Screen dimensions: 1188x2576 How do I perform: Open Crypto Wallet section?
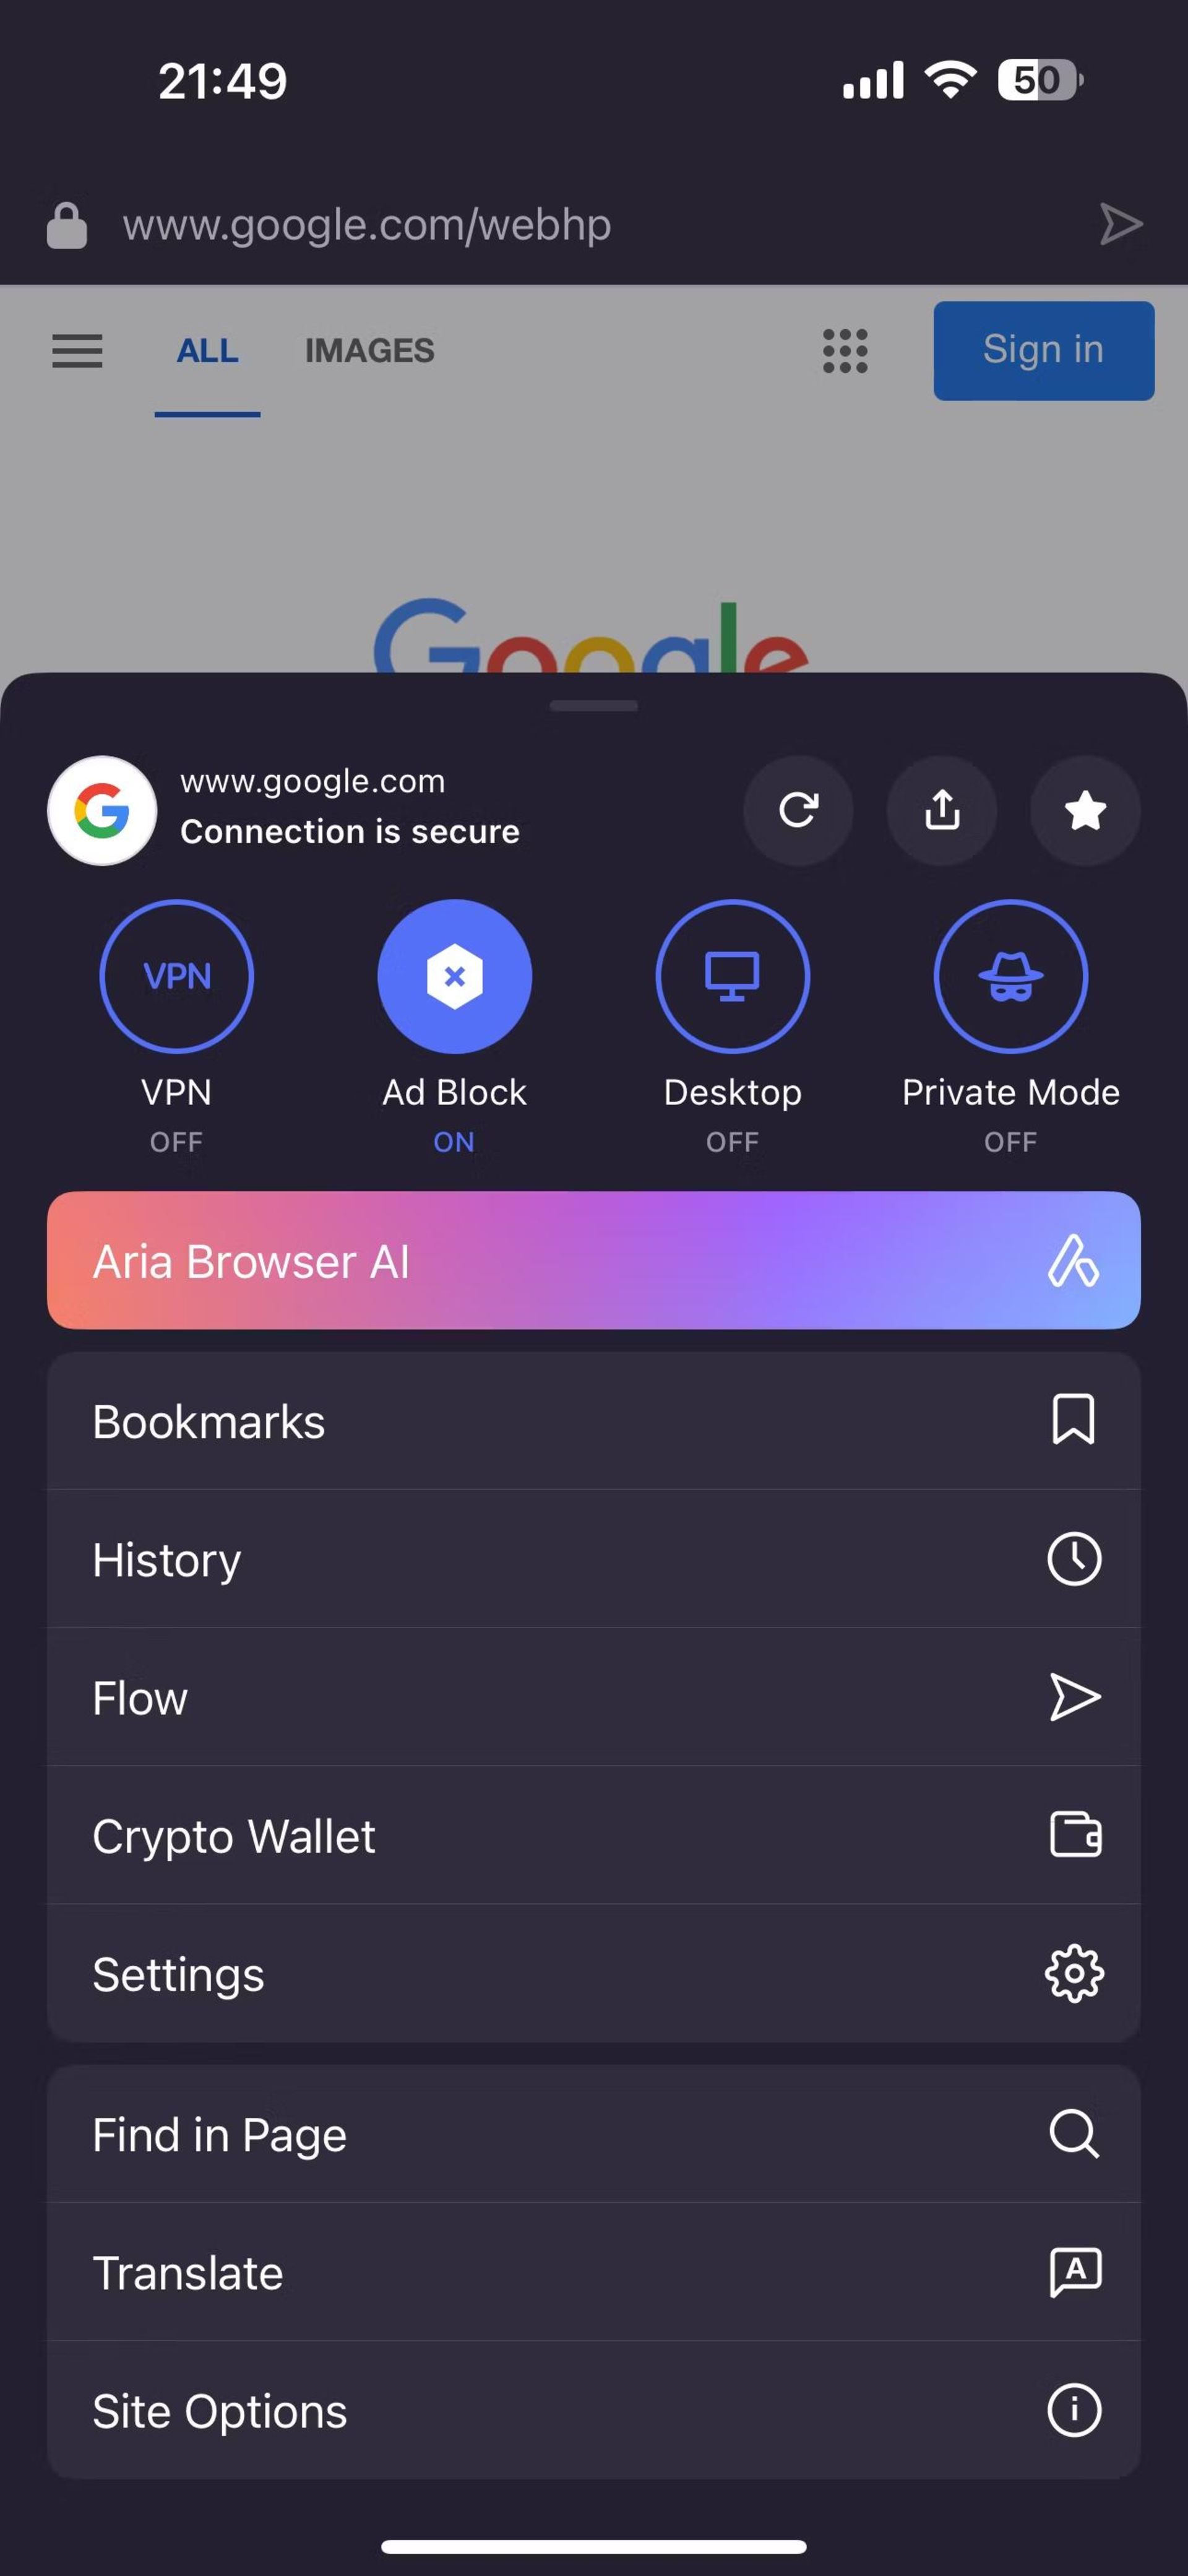pyautogui.click(x=594, y=1835)
